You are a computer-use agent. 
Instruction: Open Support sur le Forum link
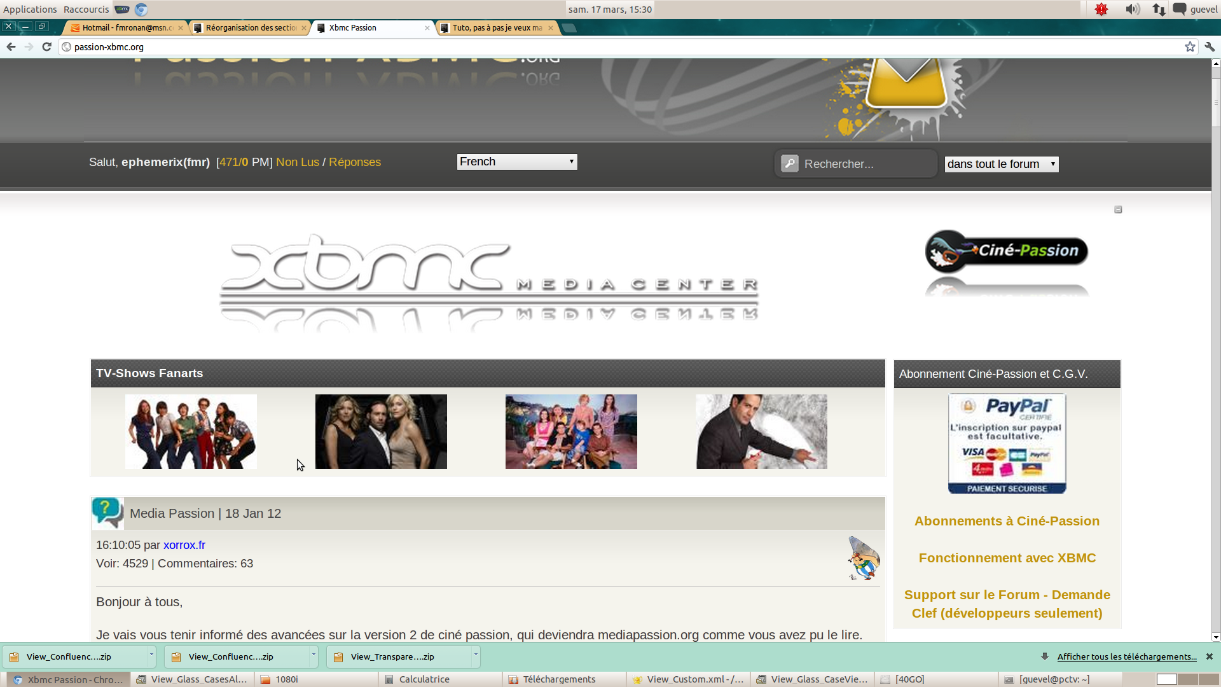click(1007, 604)
